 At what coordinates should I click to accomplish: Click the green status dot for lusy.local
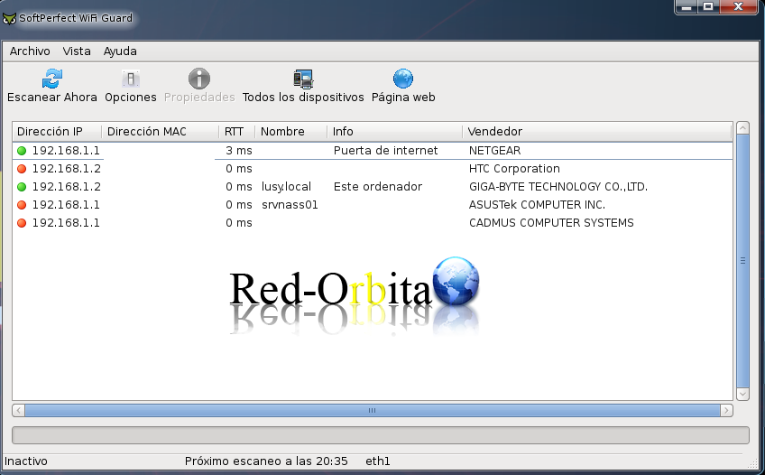(x=22, y=187)
